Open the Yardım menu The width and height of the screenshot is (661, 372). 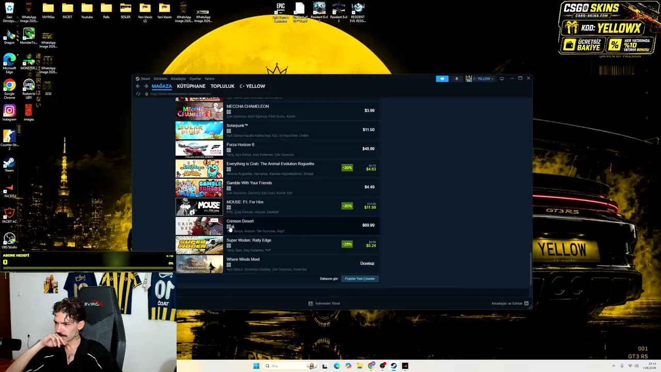(x=209, y=79)
